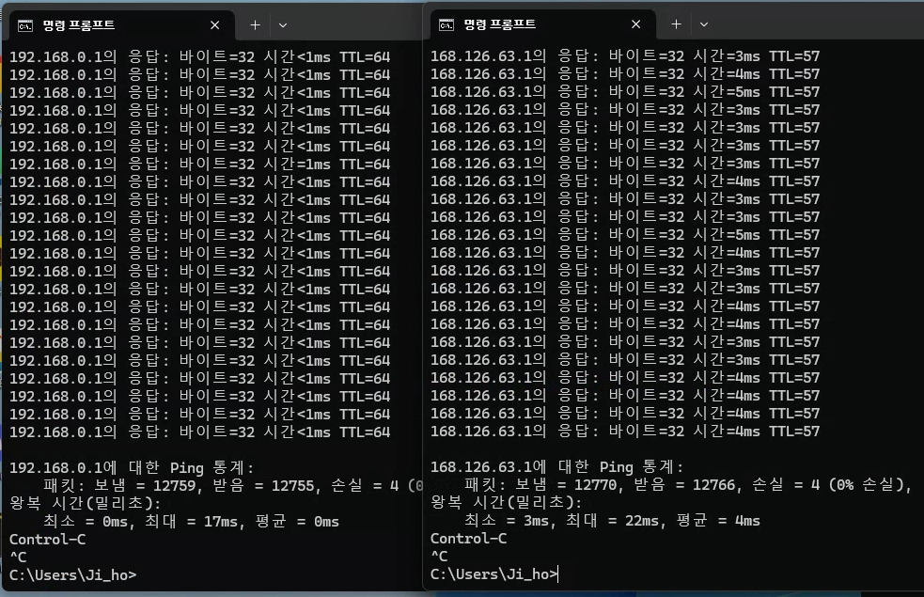Viewport: 924px width, 597px height.
Task: Click the '최소 = 0ms, 최대 = 17ms' line
Action: [x=191, y=522]
